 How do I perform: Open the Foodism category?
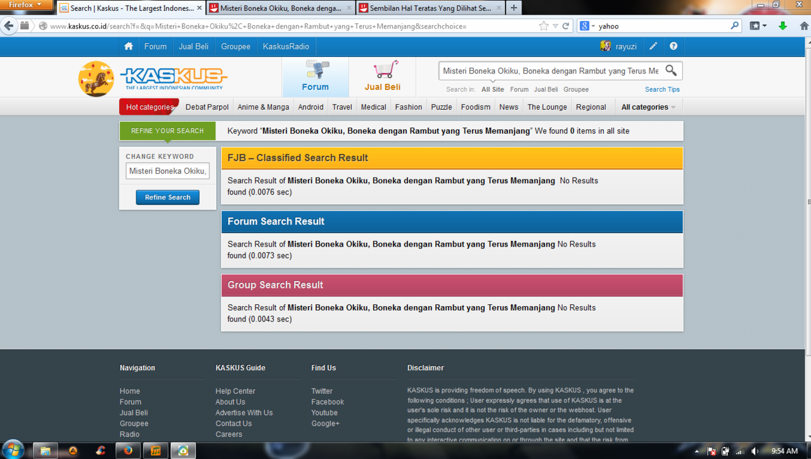point(476,107)
